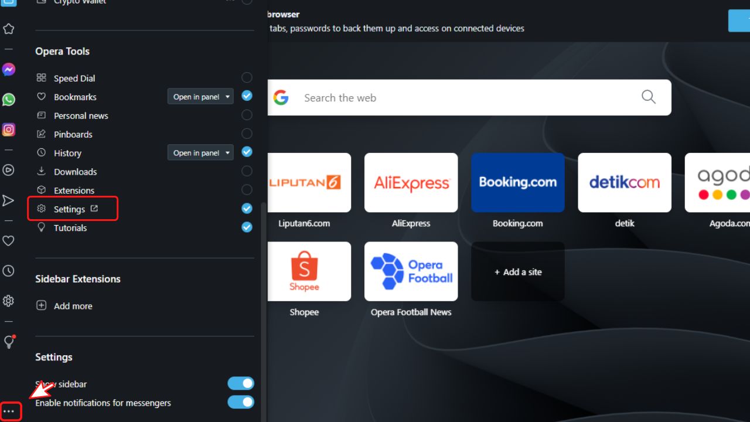Click Downloads label in Opera Tools
This screenshot has width=750, height=422.
(x=75, y=172)
